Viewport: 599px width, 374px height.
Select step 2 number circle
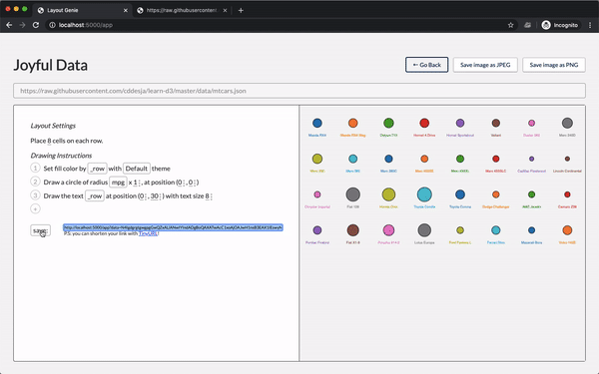pos(35,182)
